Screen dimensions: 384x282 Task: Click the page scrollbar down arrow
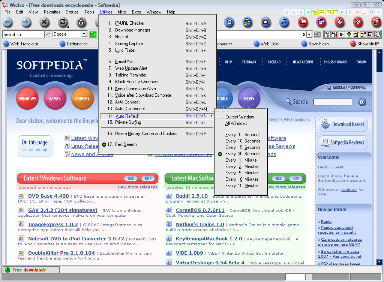(379, 262)
